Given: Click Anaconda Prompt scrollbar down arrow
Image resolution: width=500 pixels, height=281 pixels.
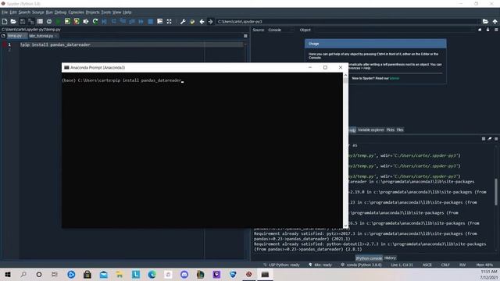Looking at the screenshot, I should click(x=345, y=226).
